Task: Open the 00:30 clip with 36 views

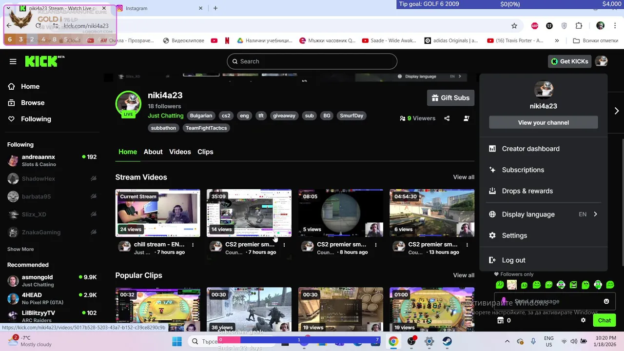Action: coord(249,310)
